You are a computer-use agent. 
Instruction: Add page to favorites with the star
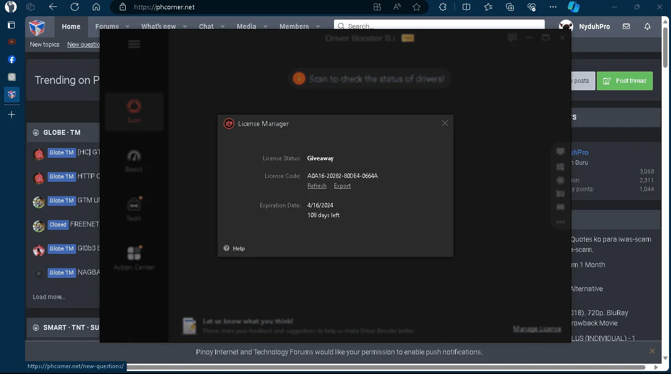(417, 7)
